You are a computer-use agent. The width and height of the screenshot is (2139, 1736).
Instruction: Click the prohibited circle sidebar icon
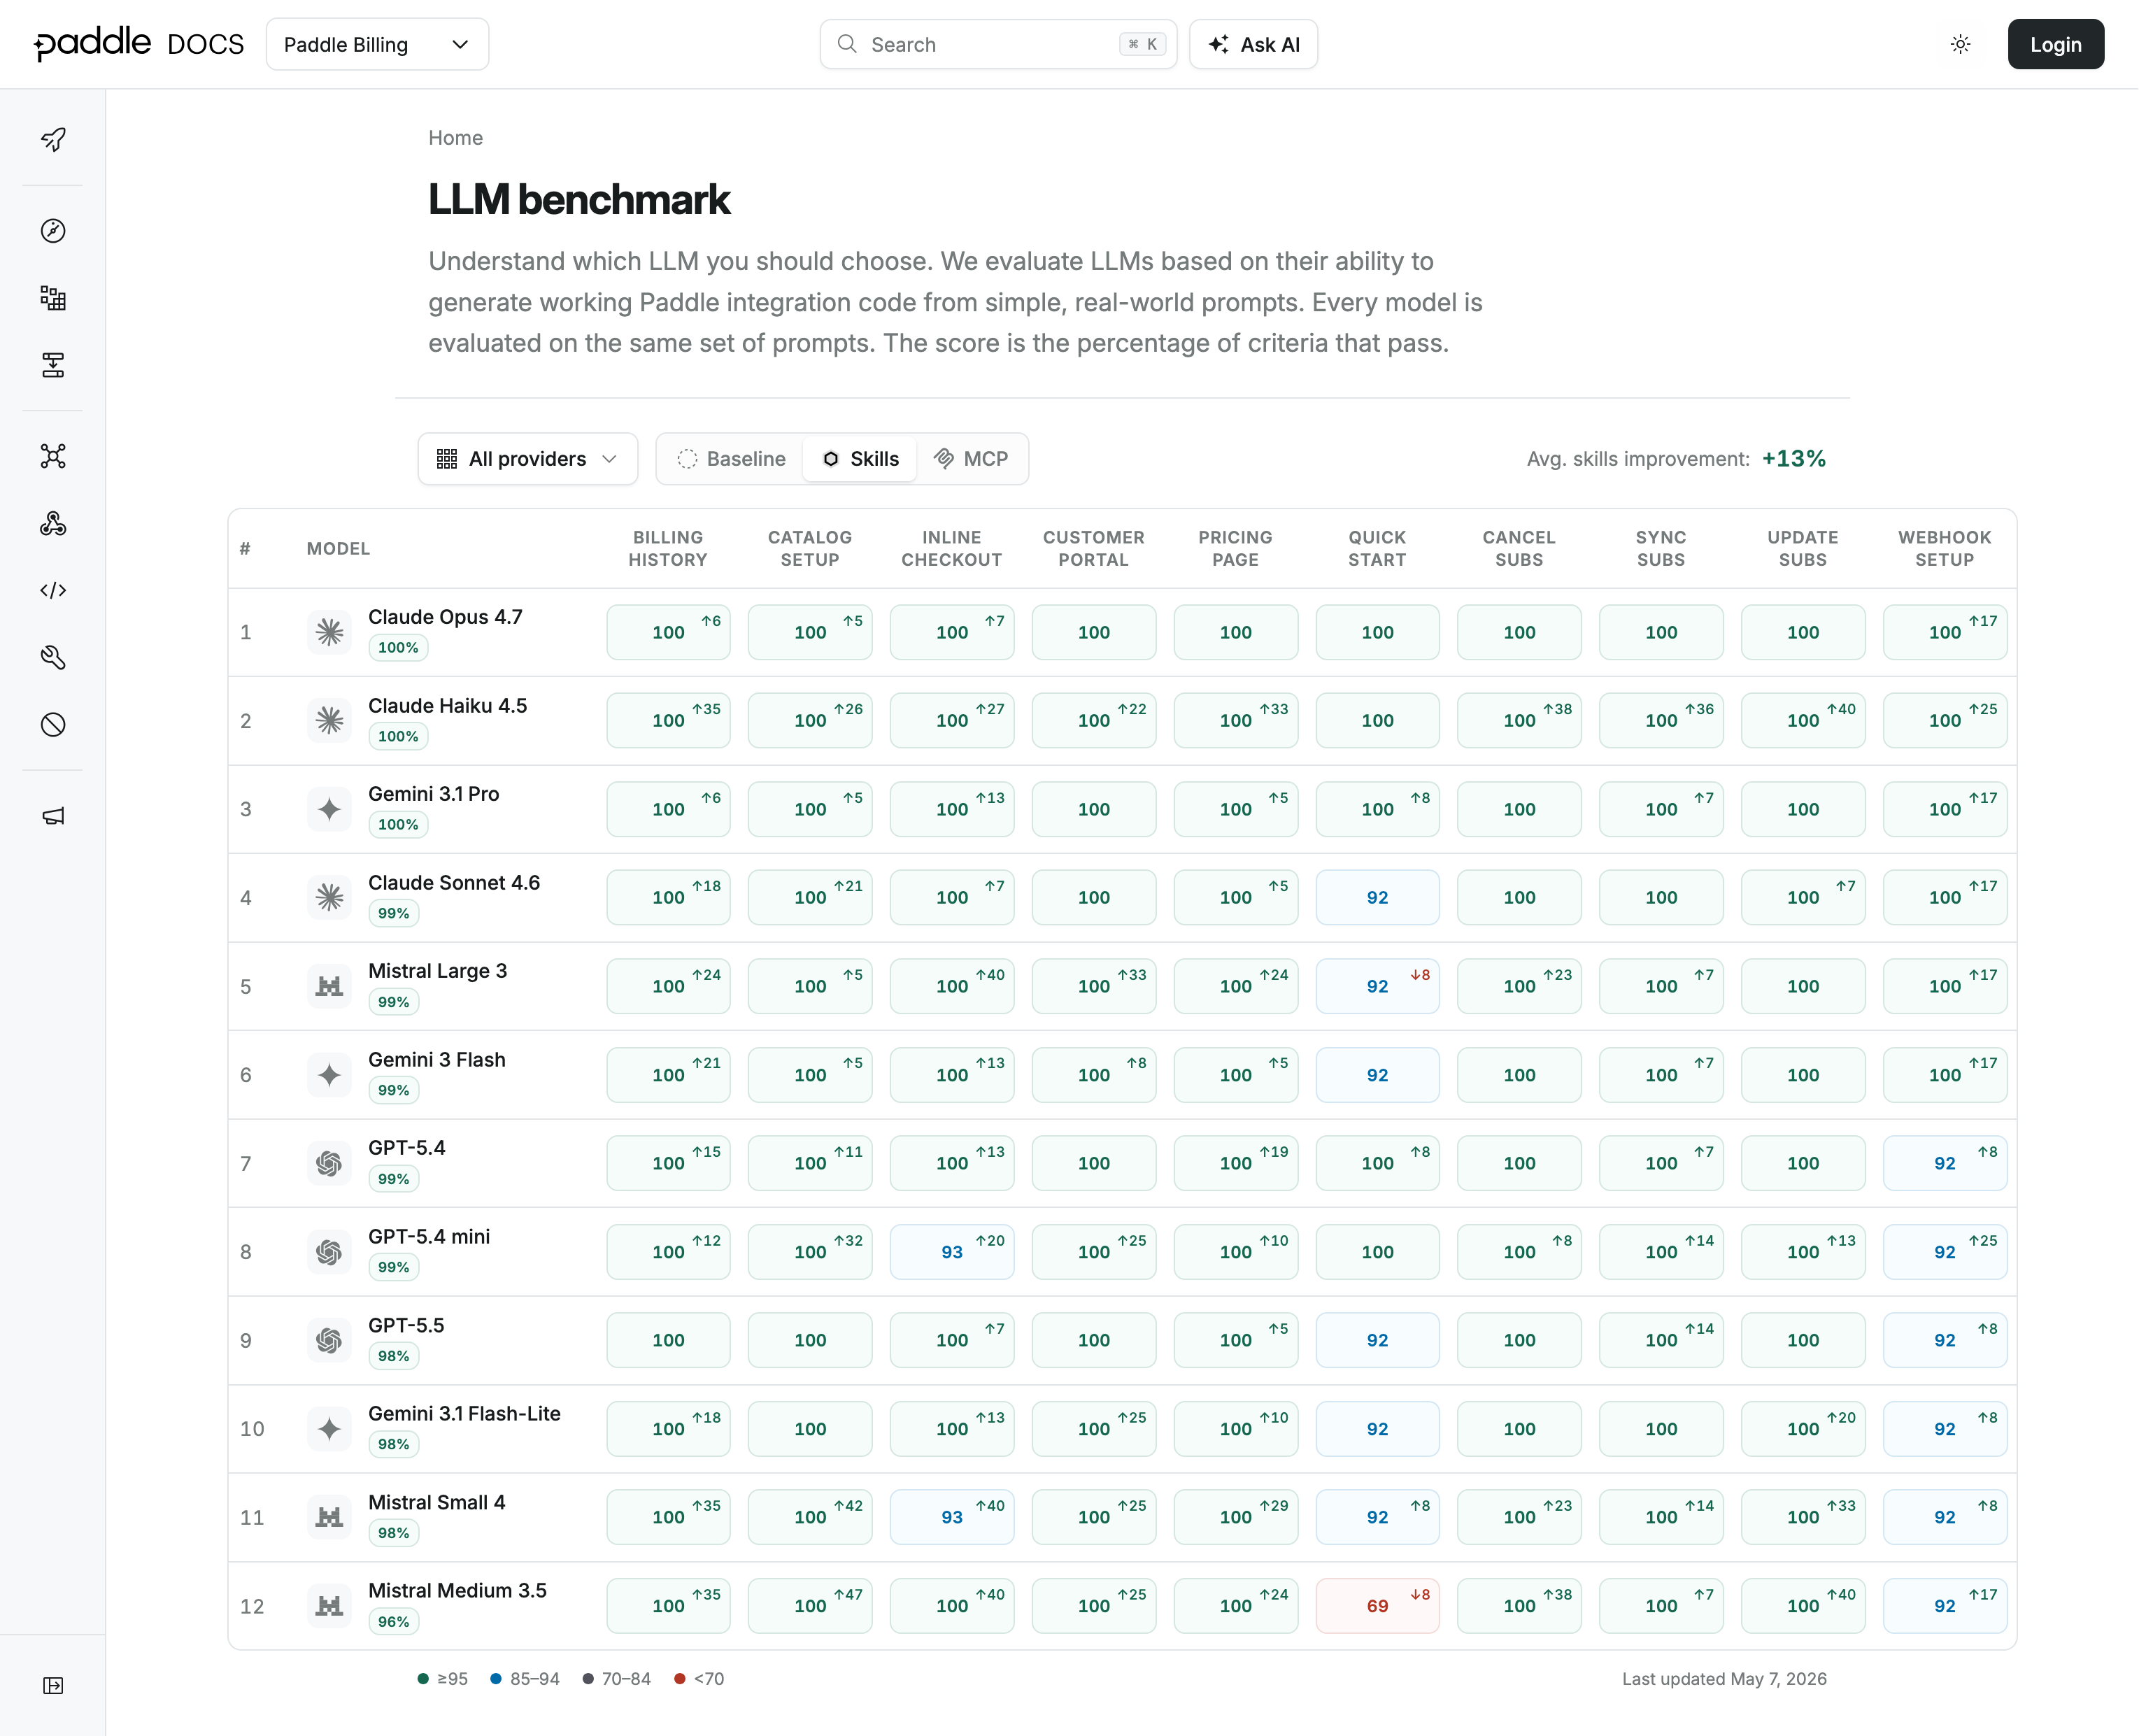53,724
